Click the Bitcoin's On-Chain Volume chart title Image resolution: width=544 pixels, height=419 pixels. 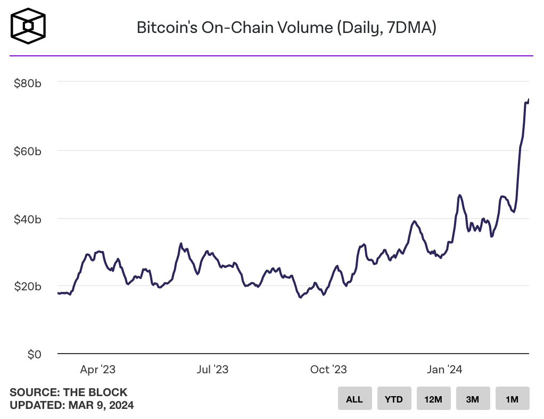pyautogui.click(x=286, y=28)
